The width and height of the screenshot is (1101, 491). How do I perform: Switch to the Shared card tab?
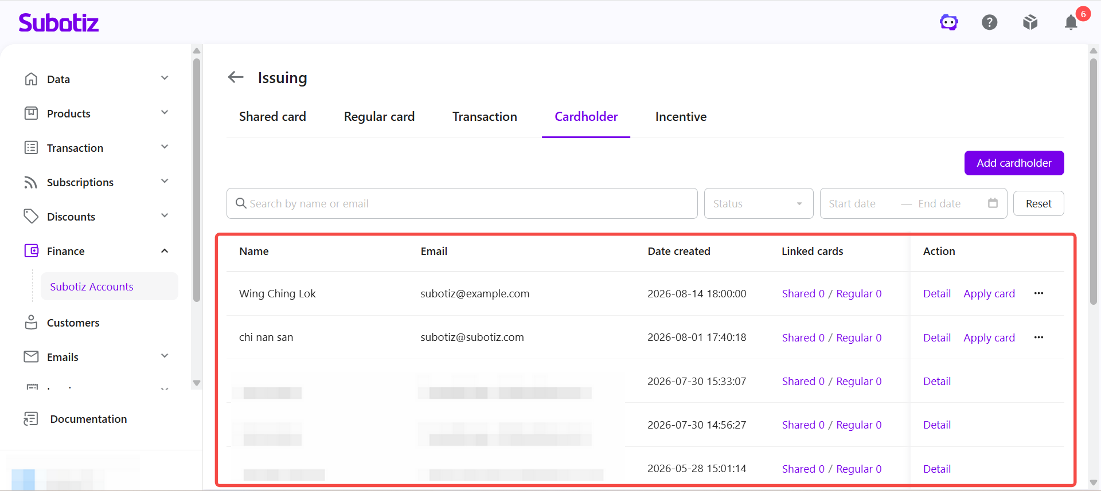click(x=272, y=117)
